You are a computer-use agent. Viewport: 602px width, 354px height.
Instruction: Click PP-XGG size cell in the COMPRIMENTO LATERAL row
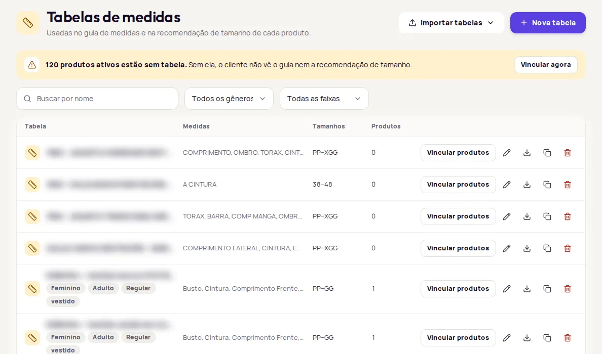pos(325,248)
